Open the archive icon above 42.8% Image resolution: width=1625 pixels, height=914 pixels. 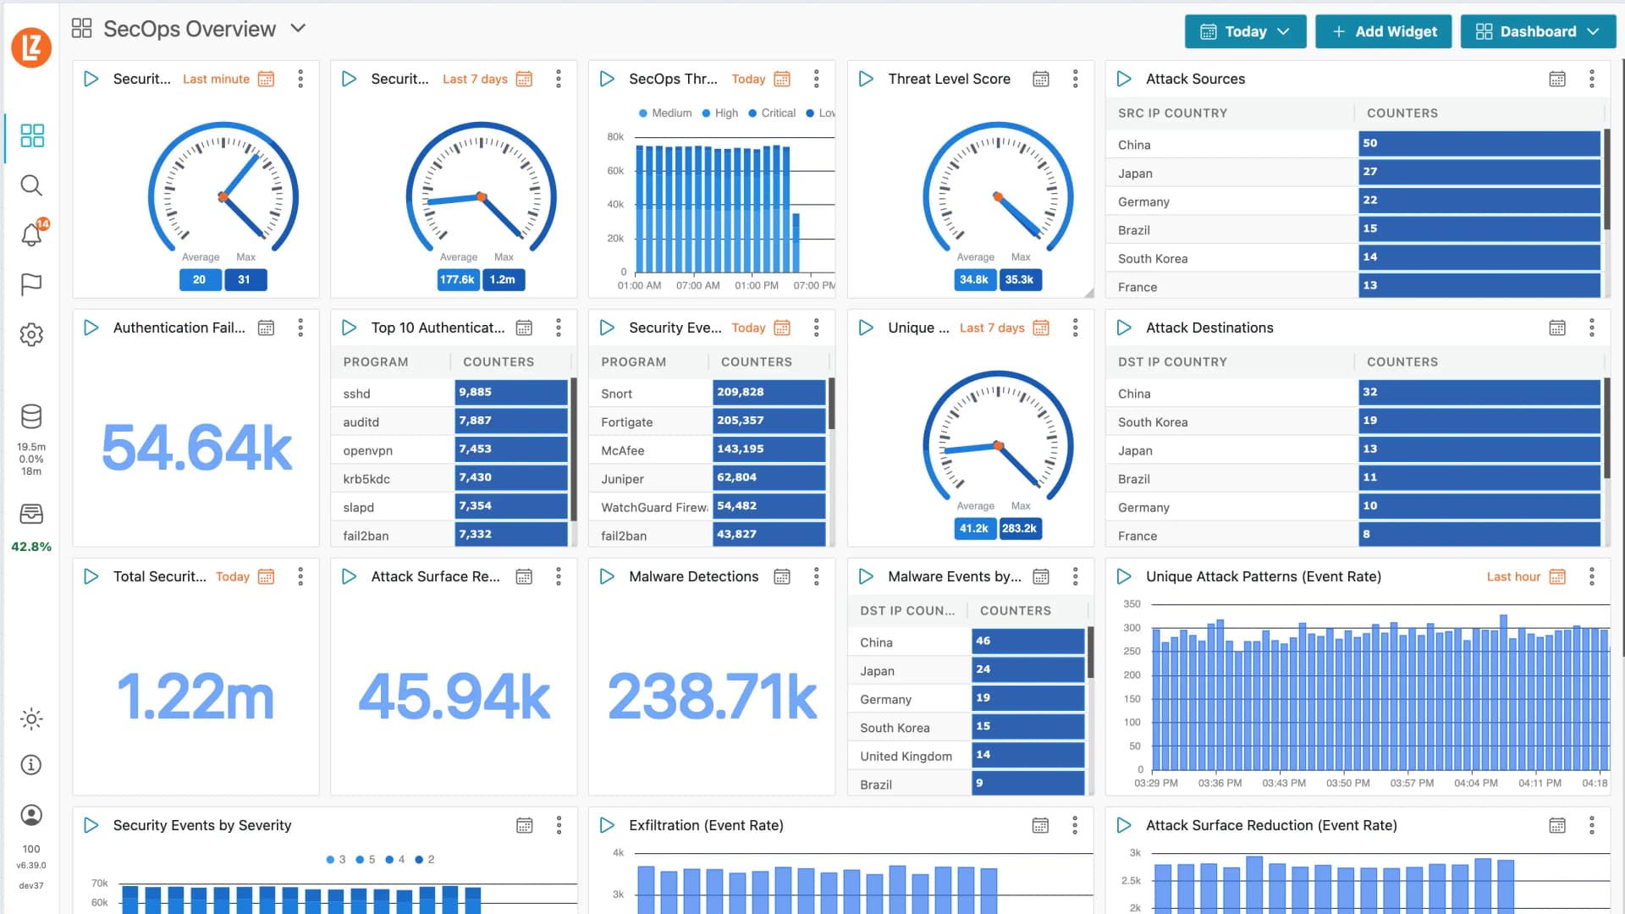point(31,514)
